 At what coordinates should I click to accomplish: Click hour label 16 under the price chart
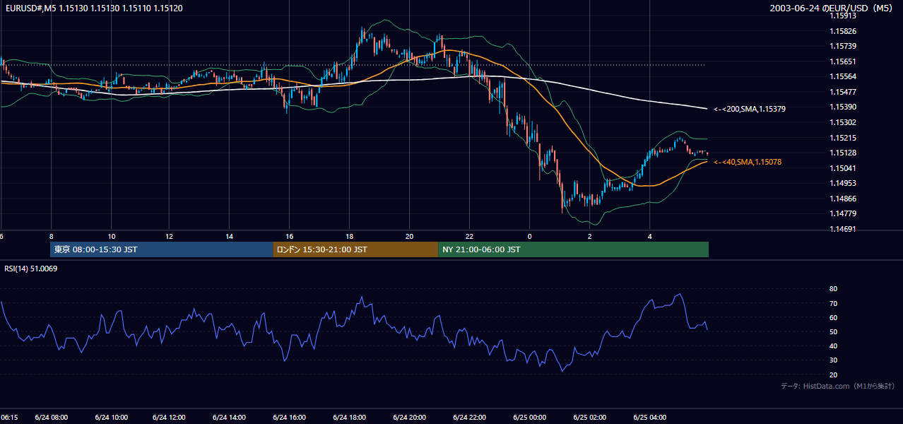click(290, 236)
